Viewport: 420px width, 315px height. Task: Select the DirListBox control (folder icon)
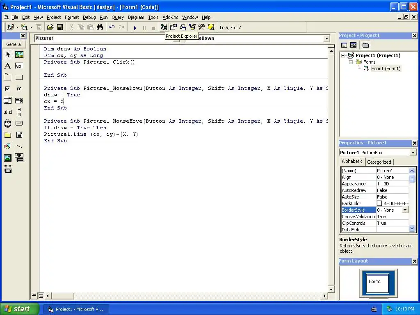tap(8, 135)
